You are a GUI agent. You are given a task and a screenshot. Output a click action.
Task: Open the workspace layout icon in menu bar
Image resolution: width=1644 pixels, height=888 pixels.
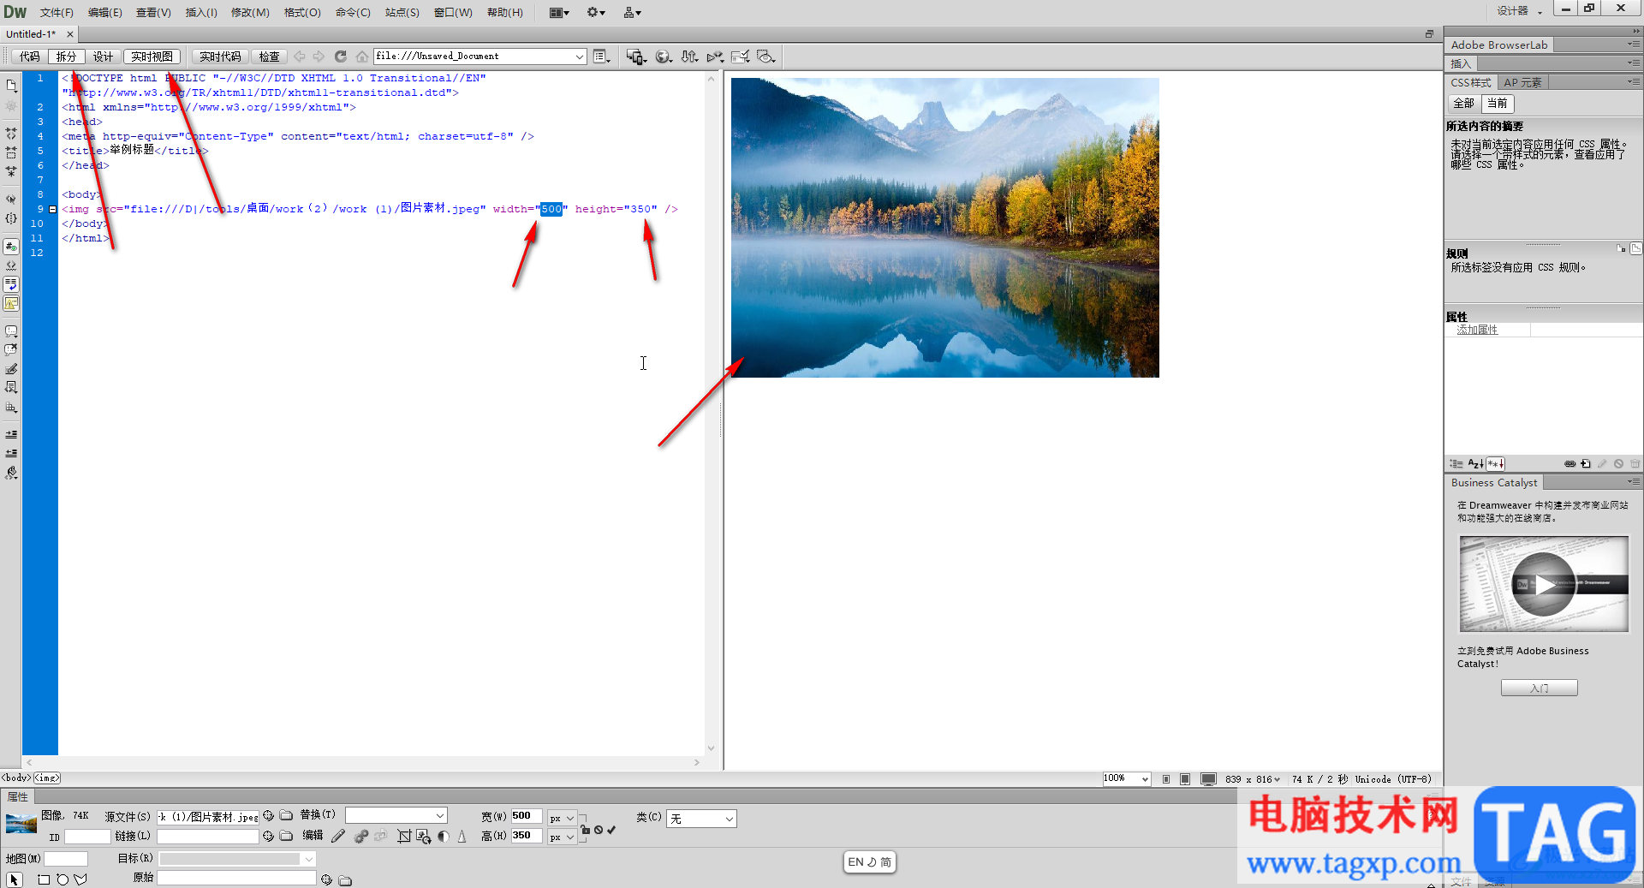click(559, 12)
